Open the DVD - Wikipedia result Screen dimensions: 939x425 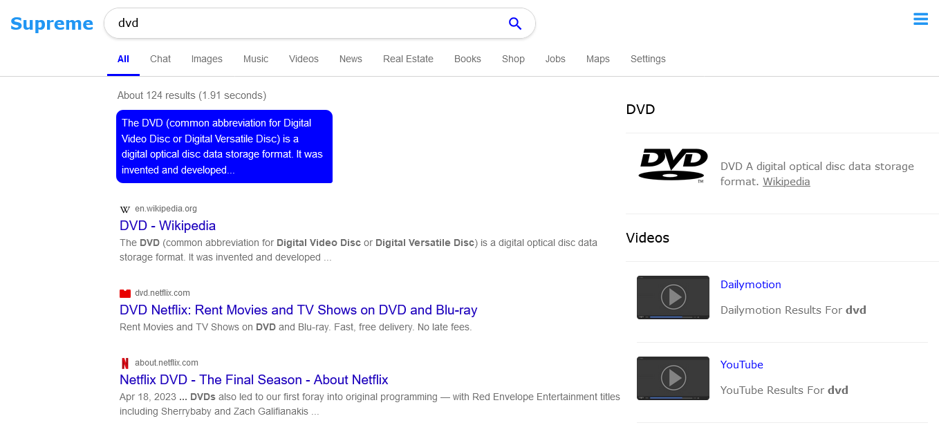(167, 225)
